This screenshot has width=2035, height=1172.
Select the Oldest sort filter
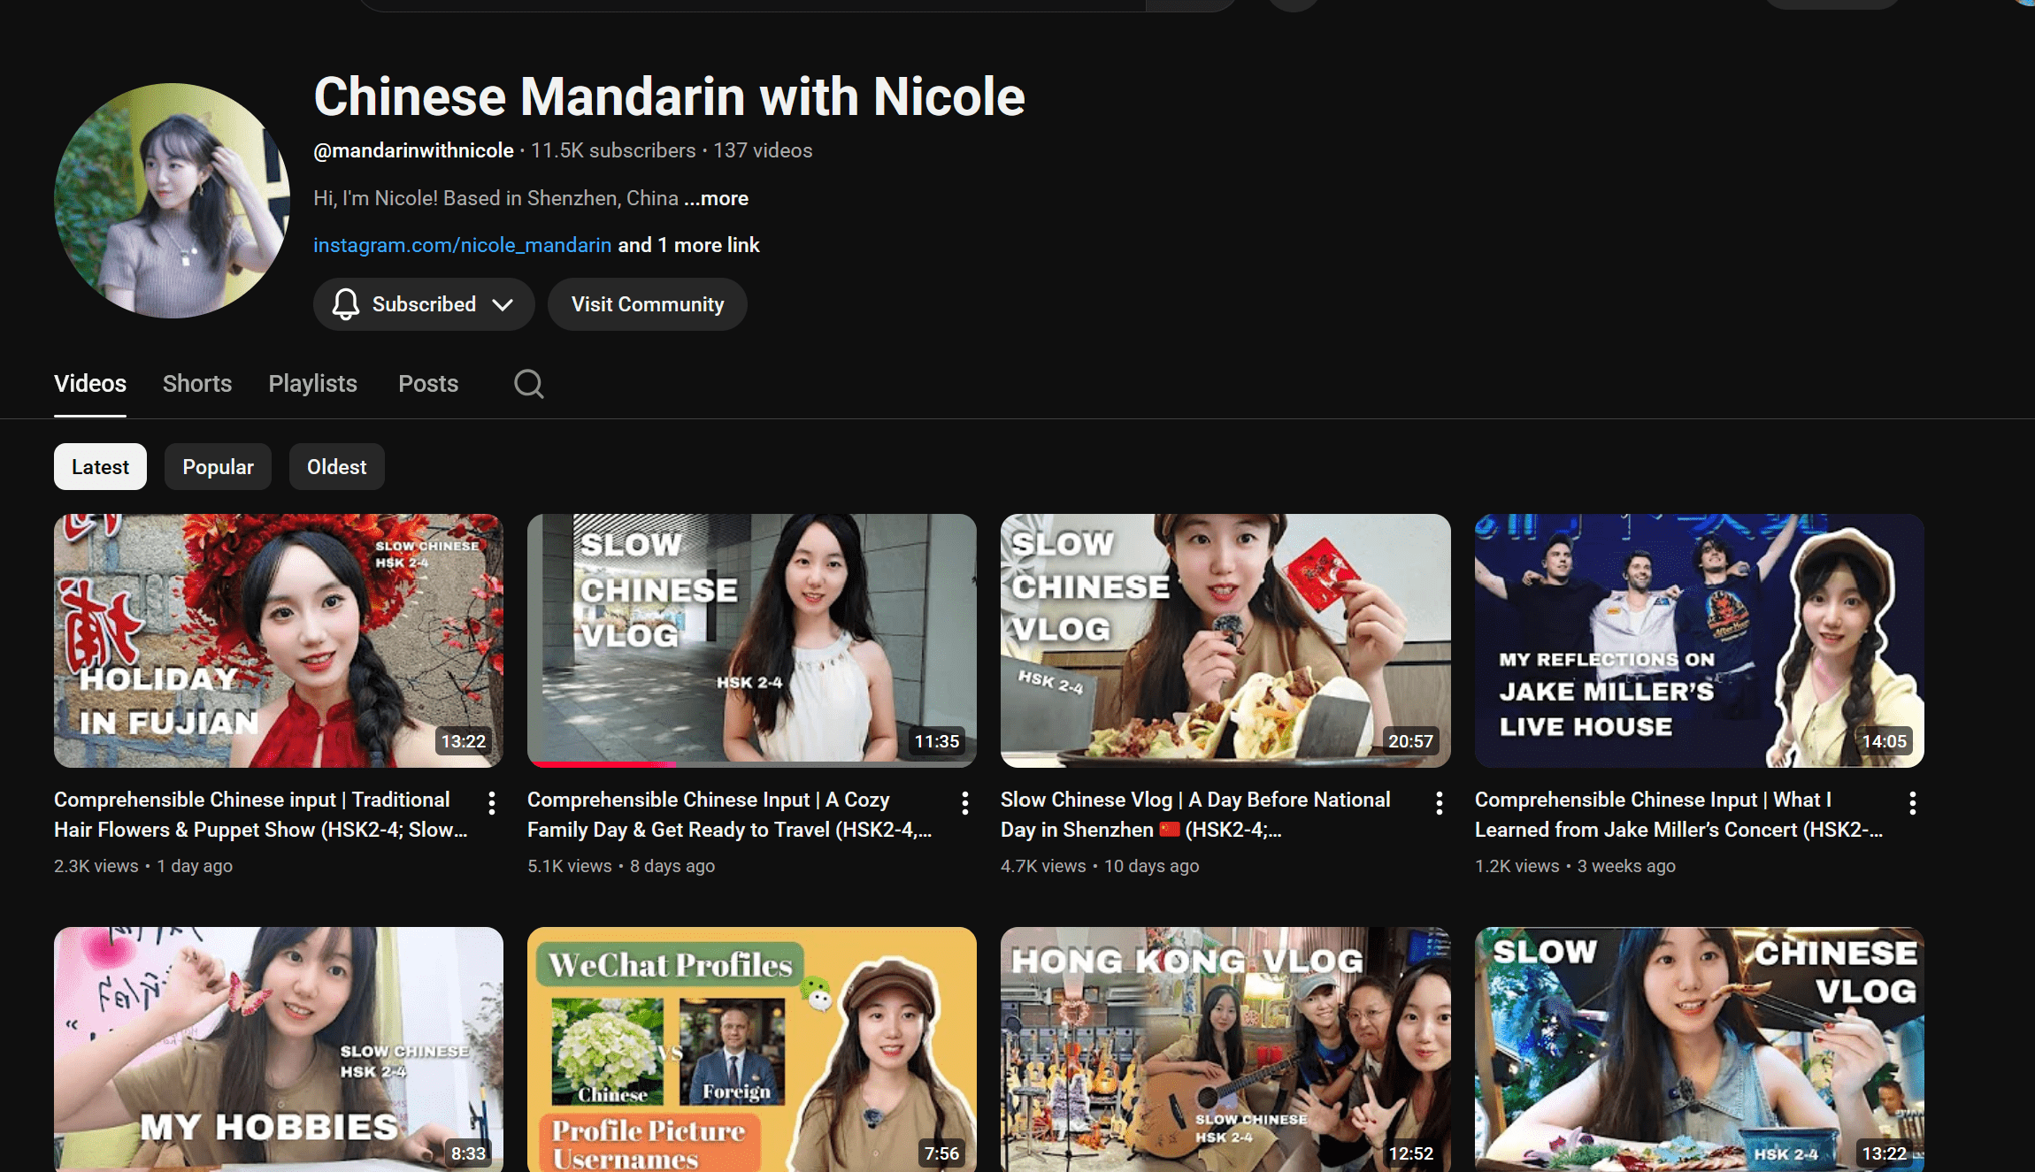coord(336,467)
